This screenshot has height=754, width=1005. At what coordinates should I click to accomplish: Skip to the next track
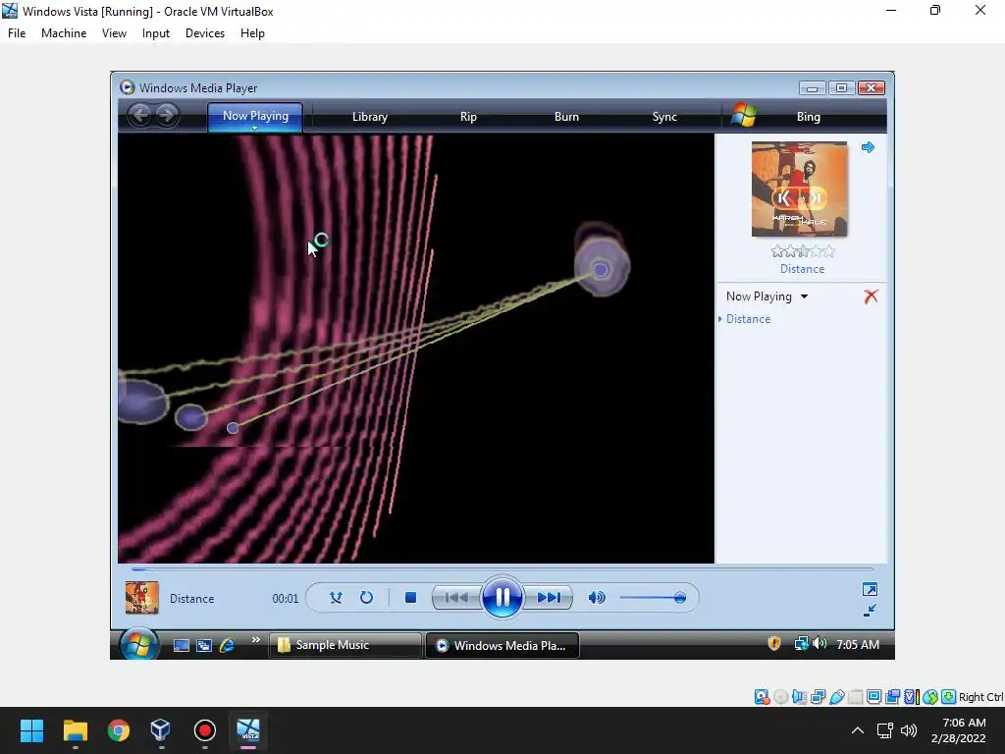[550, 598]
